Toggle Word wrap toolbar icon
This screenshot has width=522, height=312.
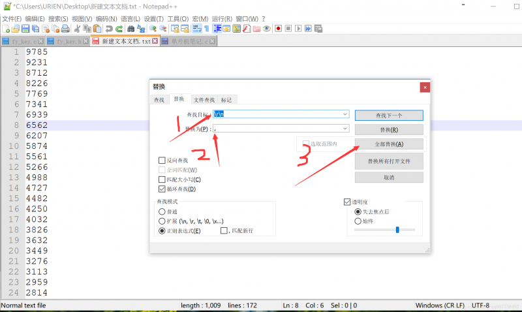pos(197,29)
